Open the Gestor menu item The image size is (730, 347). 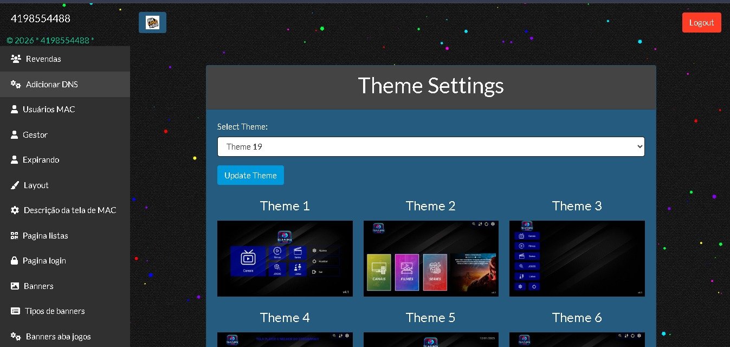(35, 134)
